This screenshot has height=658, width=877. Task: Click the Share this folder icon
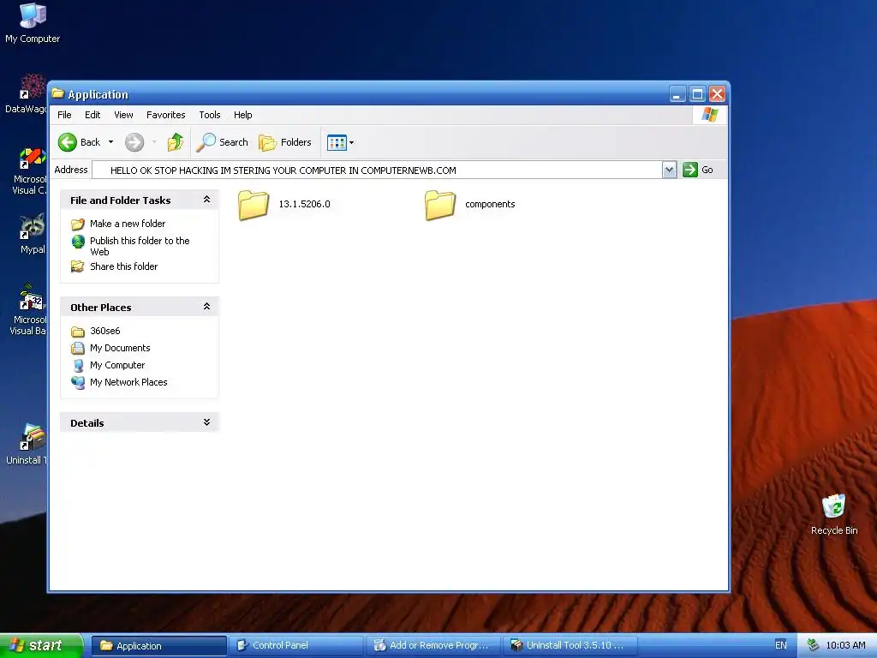78,266
